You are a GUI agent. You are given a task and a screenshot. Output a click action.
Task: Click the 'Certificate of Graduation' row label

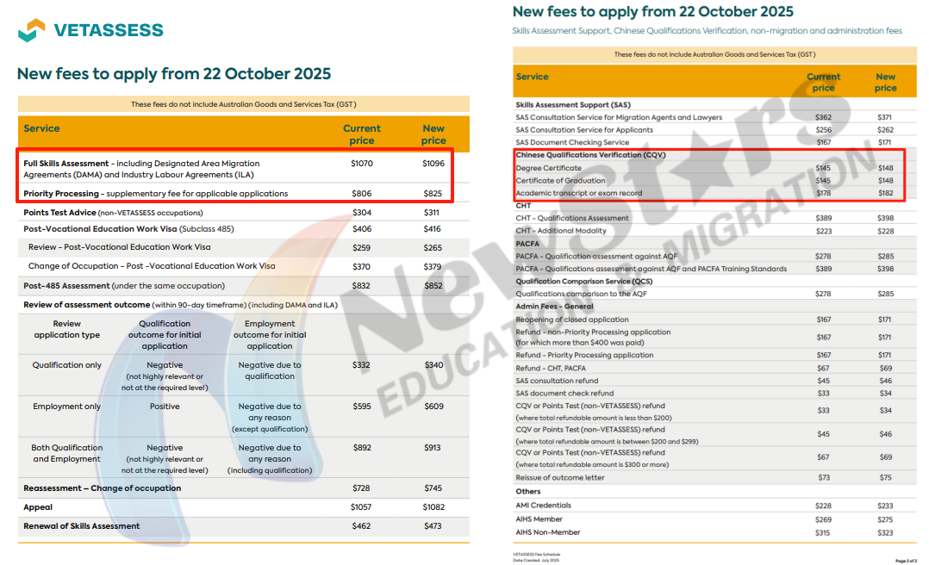[560, 181]
